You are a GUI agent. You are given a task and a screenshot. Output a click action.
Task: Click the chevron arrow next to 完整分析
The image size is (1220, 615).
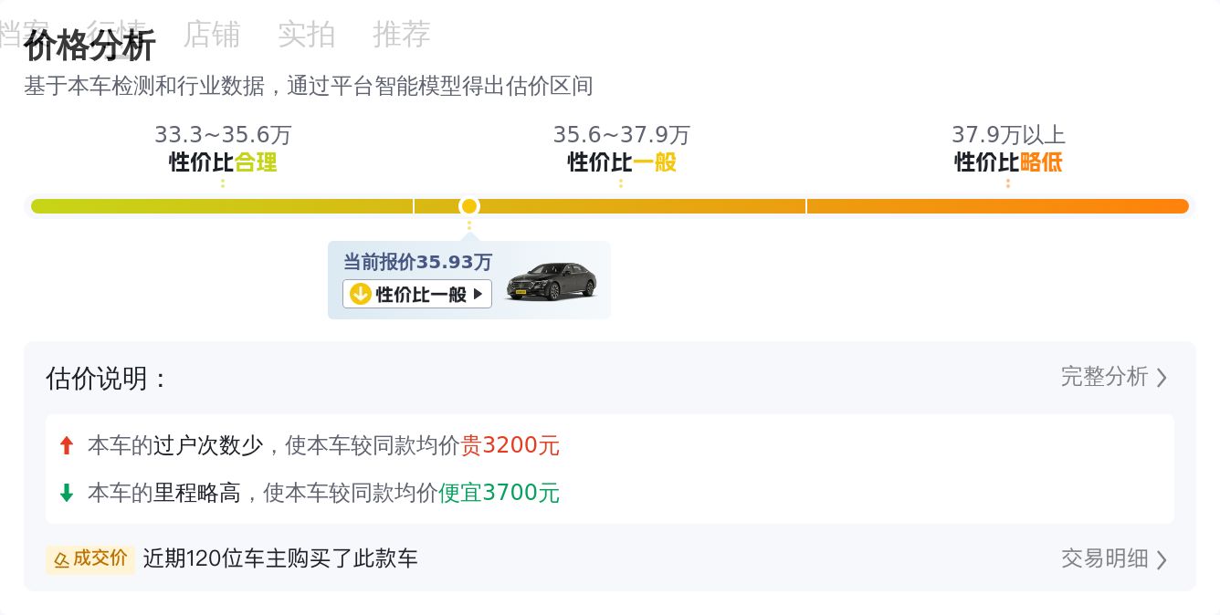click(x=1162, y=377)
